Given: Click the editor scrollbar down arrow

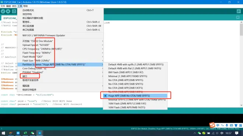Looking at the screenshot, I should point(241,105).
